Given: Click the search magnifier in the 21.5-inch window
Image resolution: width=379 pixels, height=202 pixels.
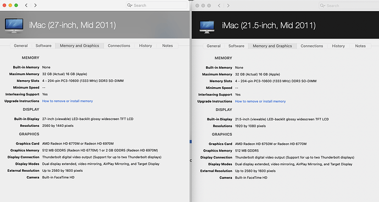Looking at the screenshot, I should tap(322, 5).
